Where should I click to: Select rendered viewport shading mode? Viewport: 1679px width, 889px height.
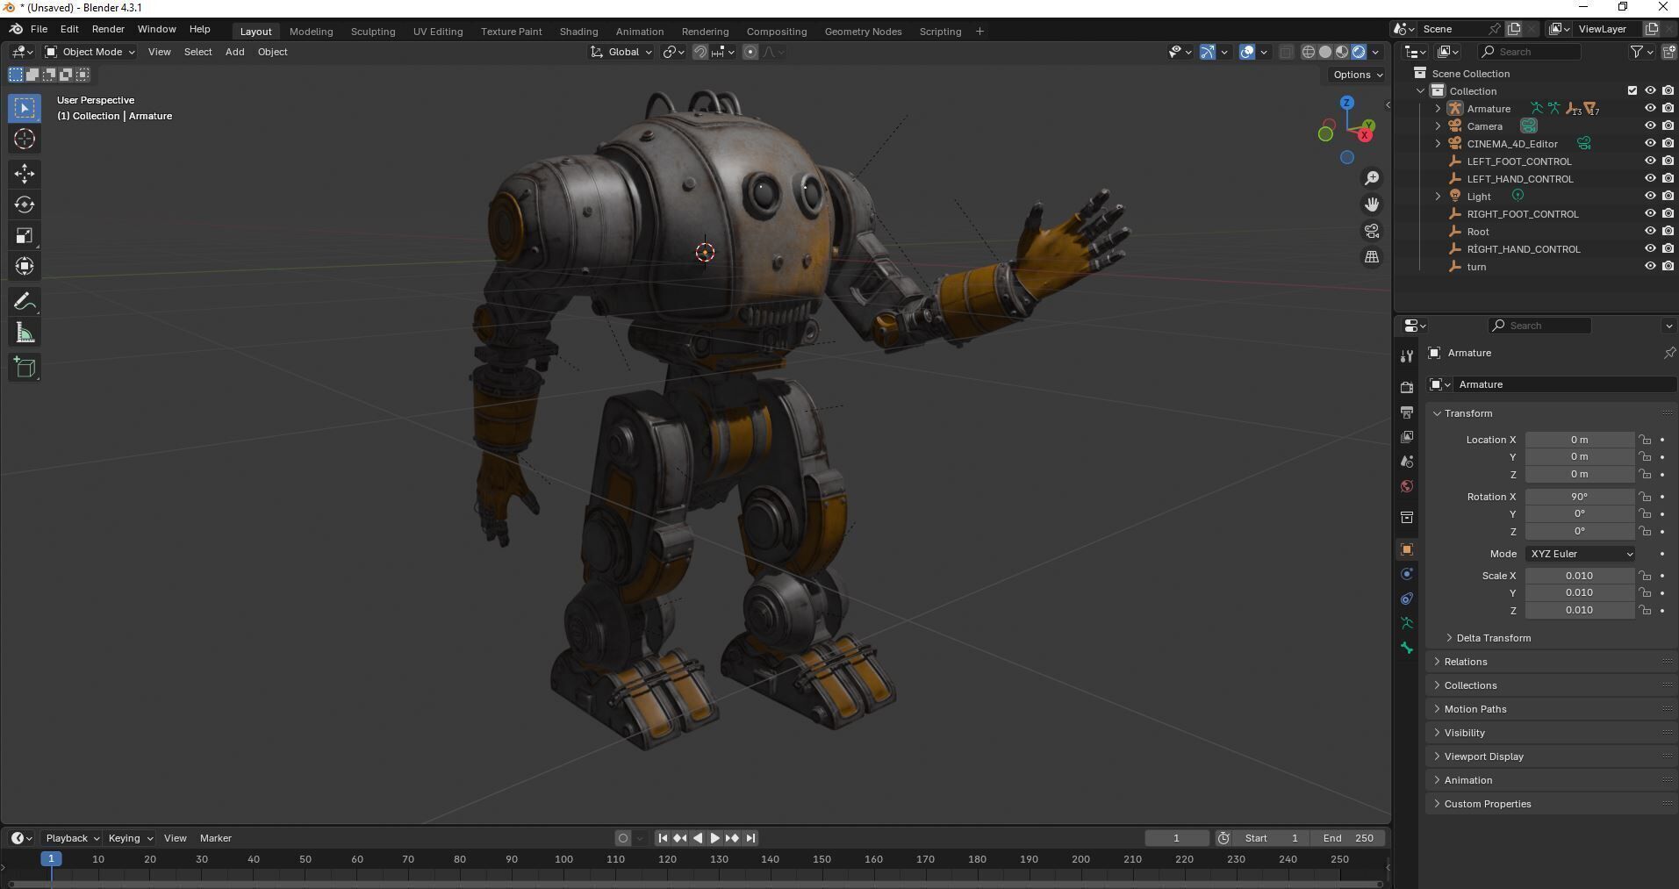click(1359, 52)
